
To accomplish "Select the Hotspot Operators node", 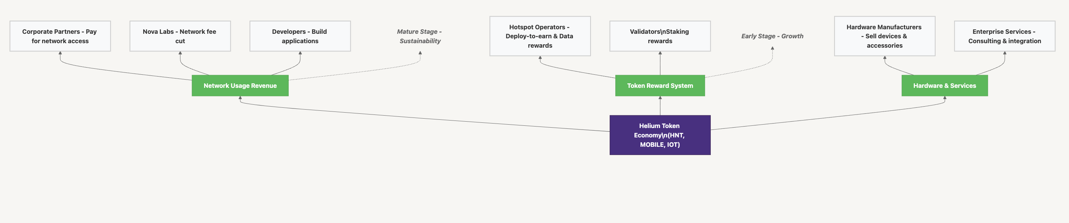I will [x=540, y=36].
